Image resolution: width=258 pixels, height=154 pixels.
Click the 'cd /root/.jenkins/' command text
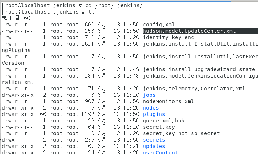point(114,5)
